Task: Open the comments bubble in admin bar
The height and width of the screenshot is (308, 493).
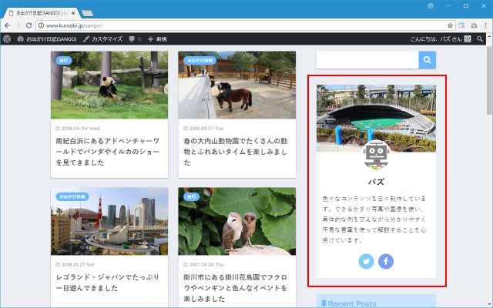Action: (133, 38)
